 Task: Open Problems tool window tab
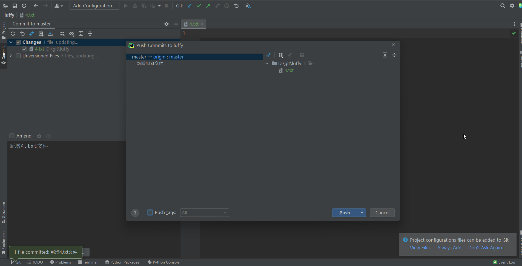click(x=61, y=262)
